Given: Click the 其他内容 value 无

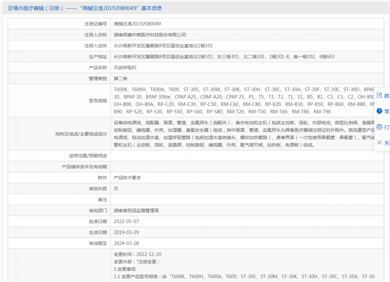Looking at the screenshot, I should [116, 189].
